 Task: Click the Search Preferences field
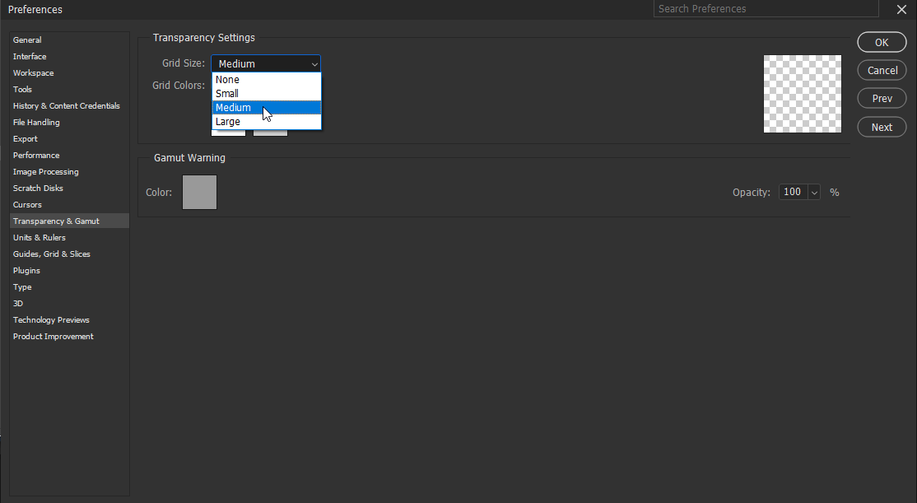764,8
